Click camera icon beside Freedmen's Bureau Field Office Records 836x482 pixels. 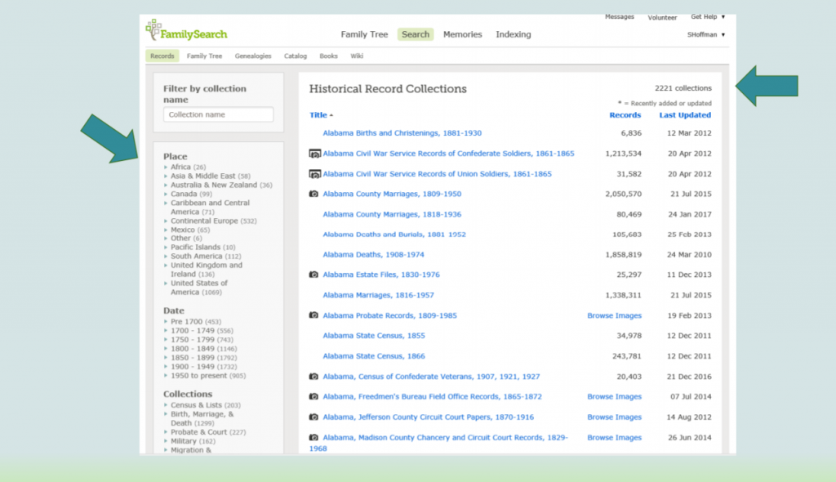point(313,396)
